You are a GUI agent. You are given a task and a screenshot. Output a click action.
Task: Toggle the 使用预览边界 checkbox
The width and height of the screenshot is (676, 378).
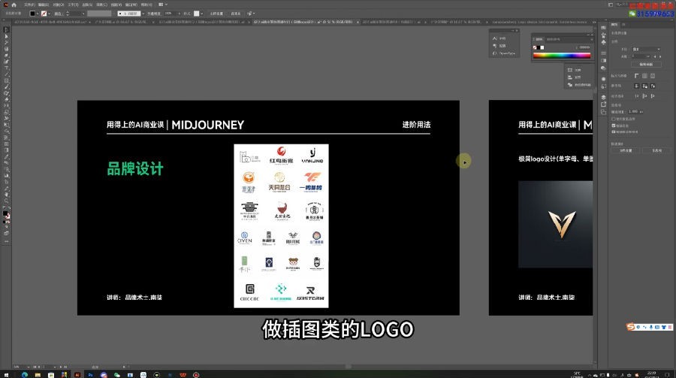613,119
